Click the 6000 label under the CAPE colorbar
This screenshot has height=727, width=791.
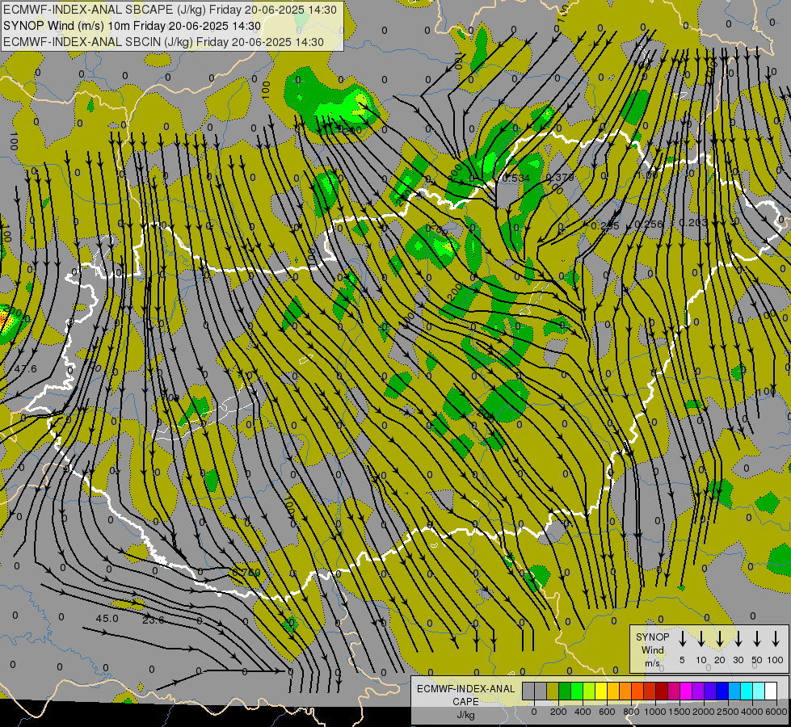tap(776, 712)
